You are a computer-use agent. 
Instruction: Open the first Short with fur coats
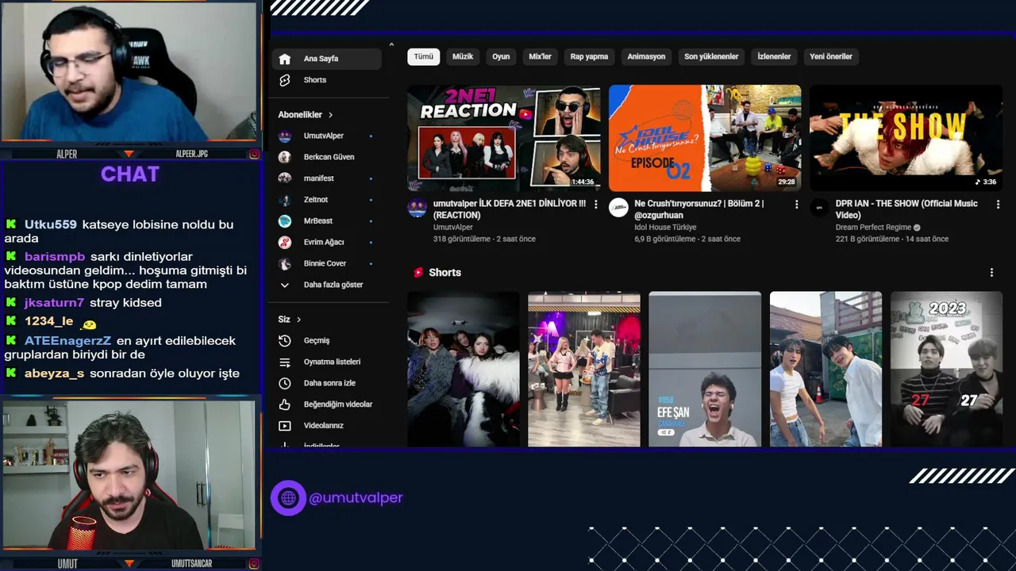pyautogui.click(x=464, y=370)
